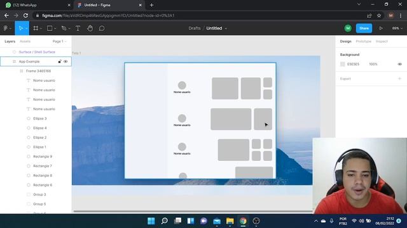Click Chrome icon in taskbar

tap(243, 221)
